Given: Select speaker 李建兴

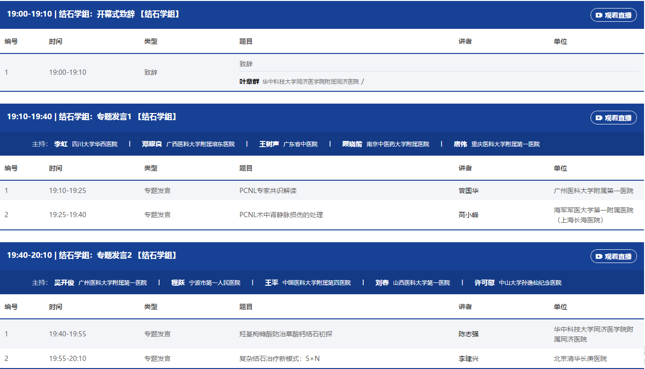Looking at the screenshot, I should [468, 359].
